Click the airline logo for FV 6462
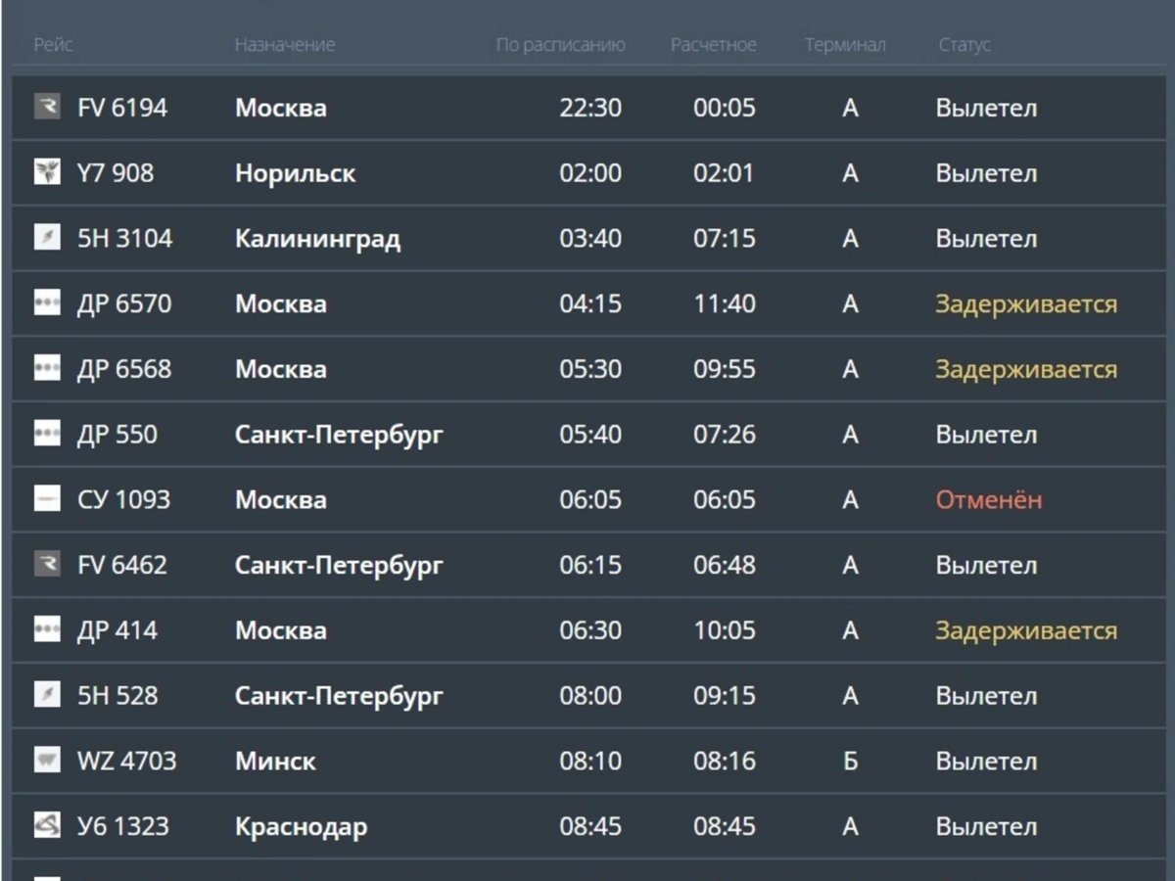Image resolution: width=1175 pixels, height=881 pixels. pyautogui.click(x=47, y=566)
